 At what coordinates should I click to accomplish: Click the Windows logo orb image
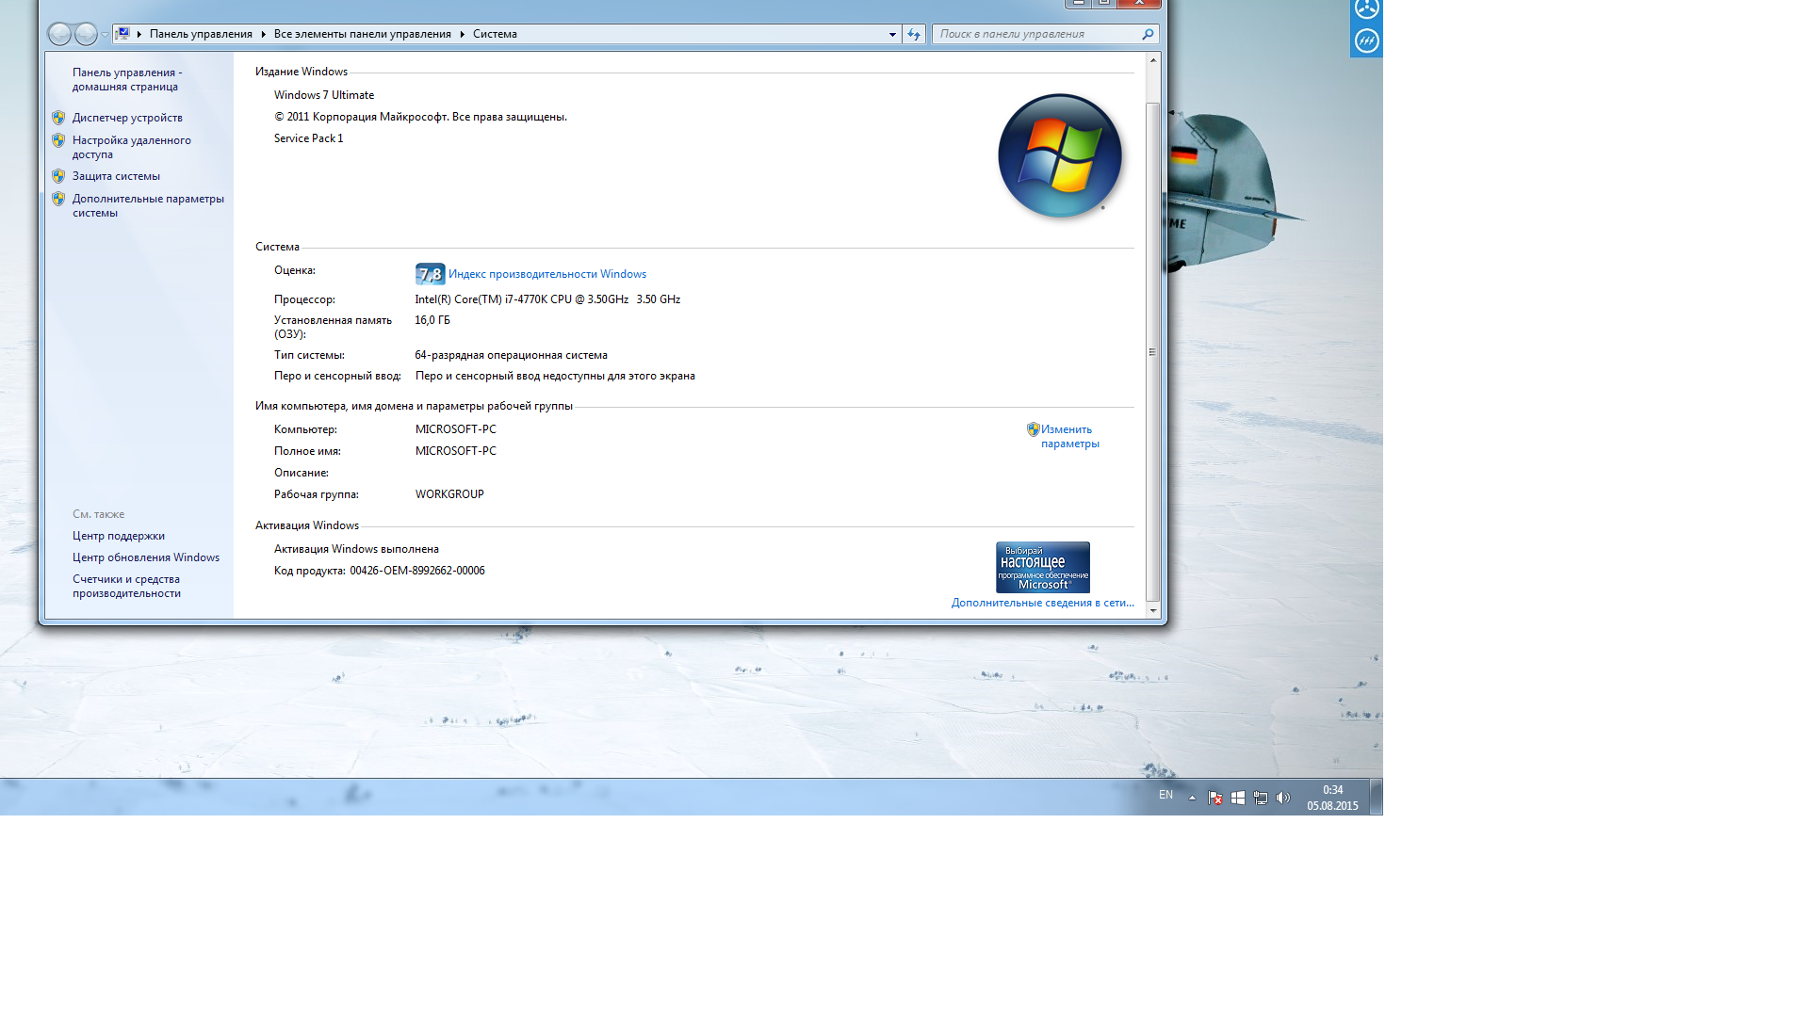click(x=1060, y=155)
